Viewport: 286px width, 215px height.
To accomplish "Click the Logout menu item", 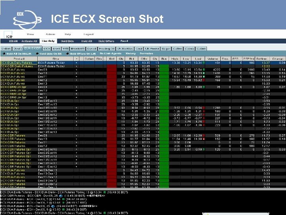I will [89, 34].
